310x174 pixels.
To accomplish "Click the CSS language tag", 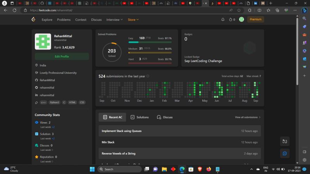I will 82,102.
